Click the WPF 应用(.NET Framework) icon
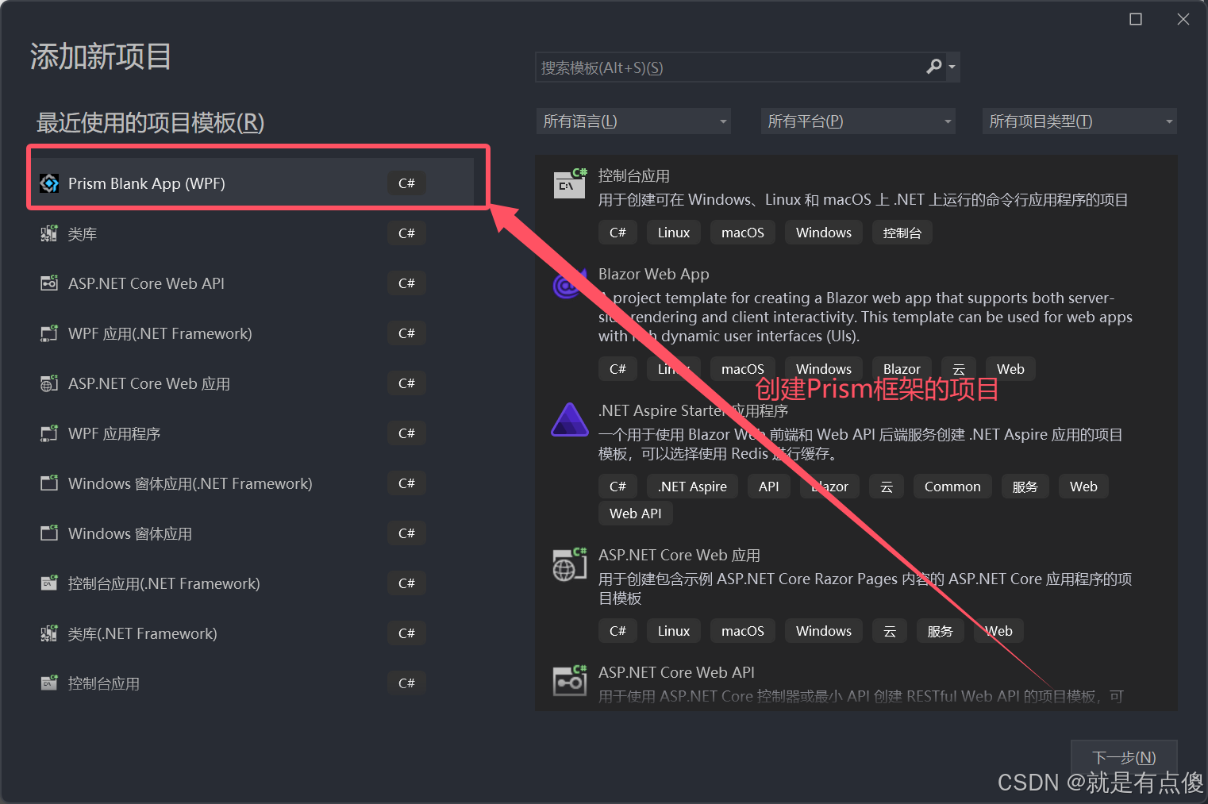This screenshot has width=1208, height=804. (x=49, y=333)
